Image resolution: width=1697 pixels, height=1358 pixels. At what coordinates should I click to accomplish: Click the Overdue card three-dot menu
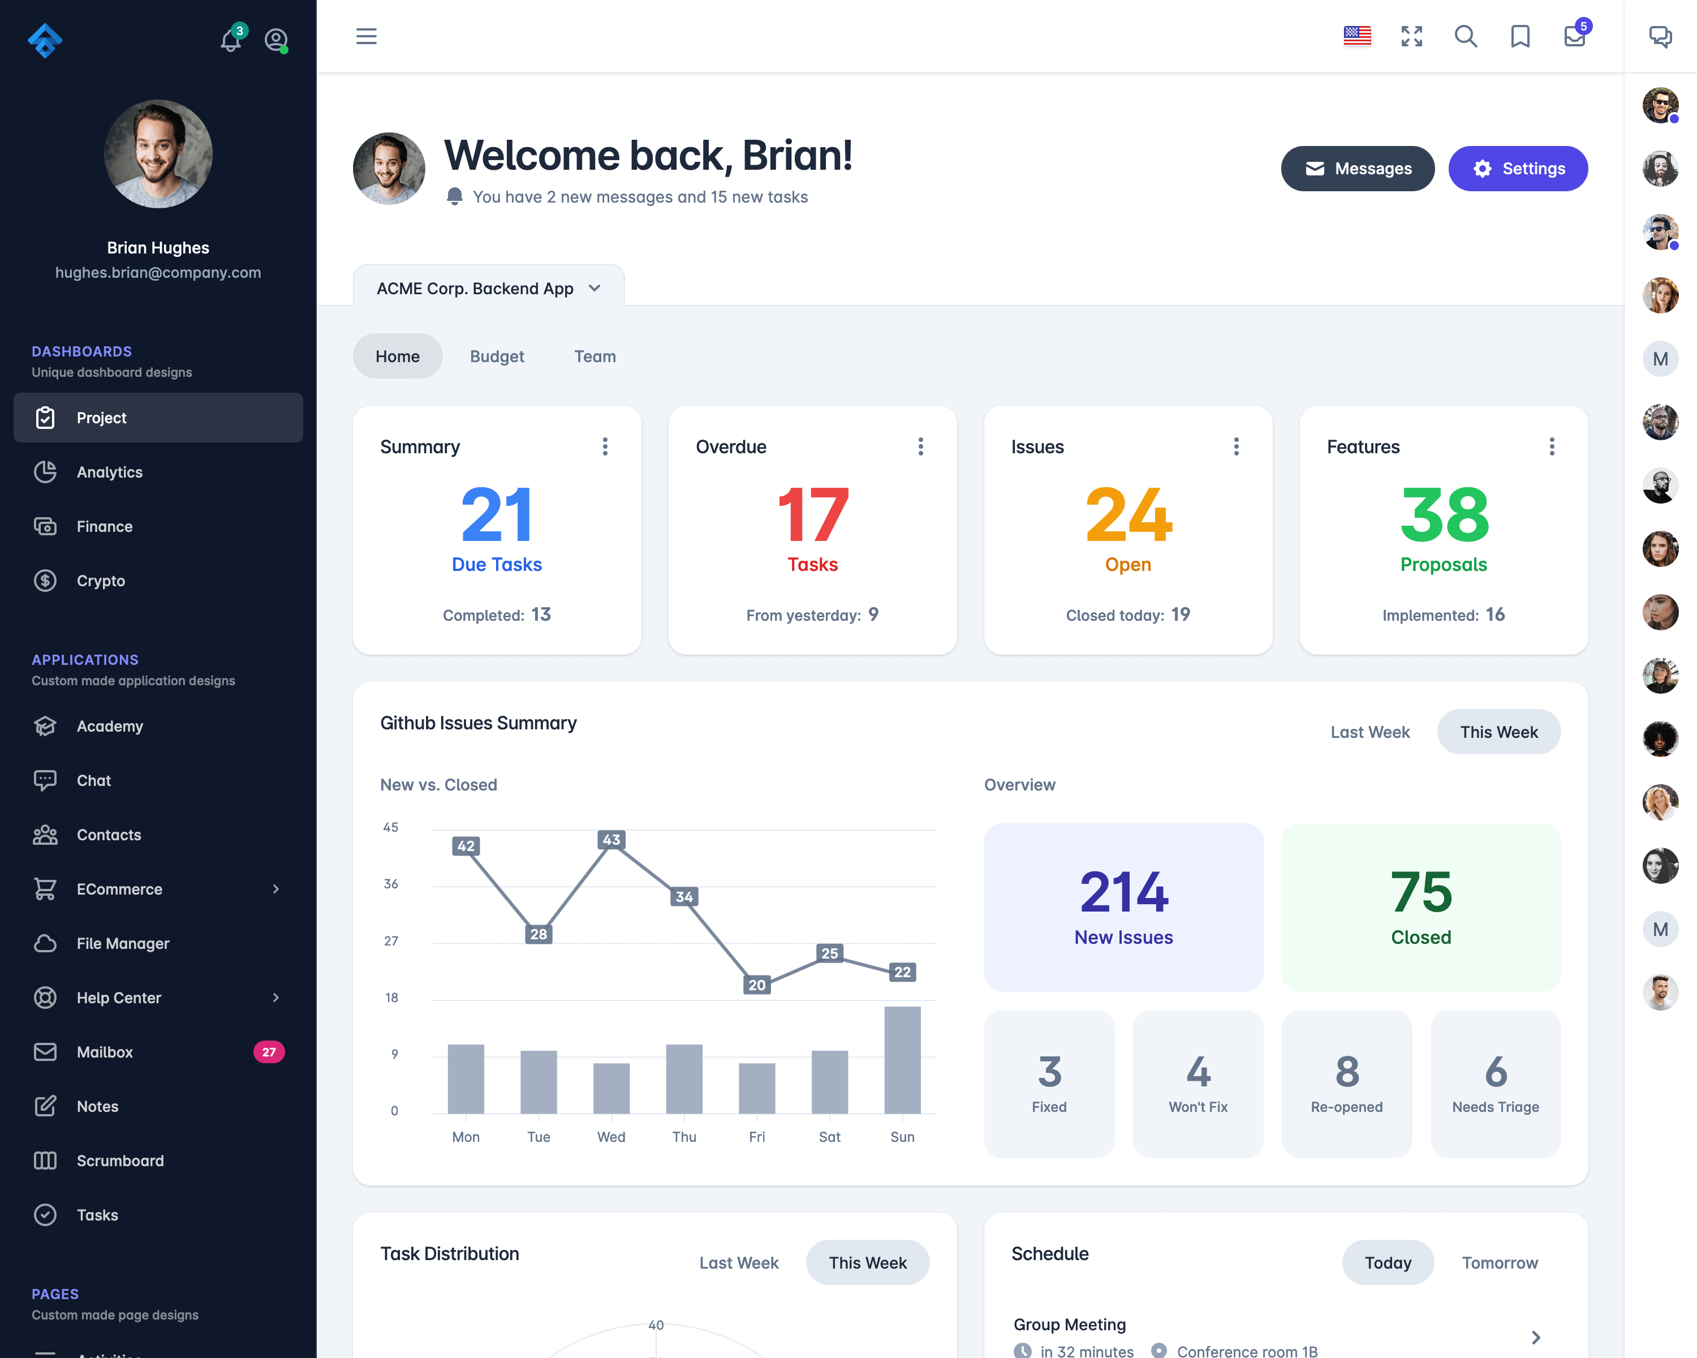[920, 446]
